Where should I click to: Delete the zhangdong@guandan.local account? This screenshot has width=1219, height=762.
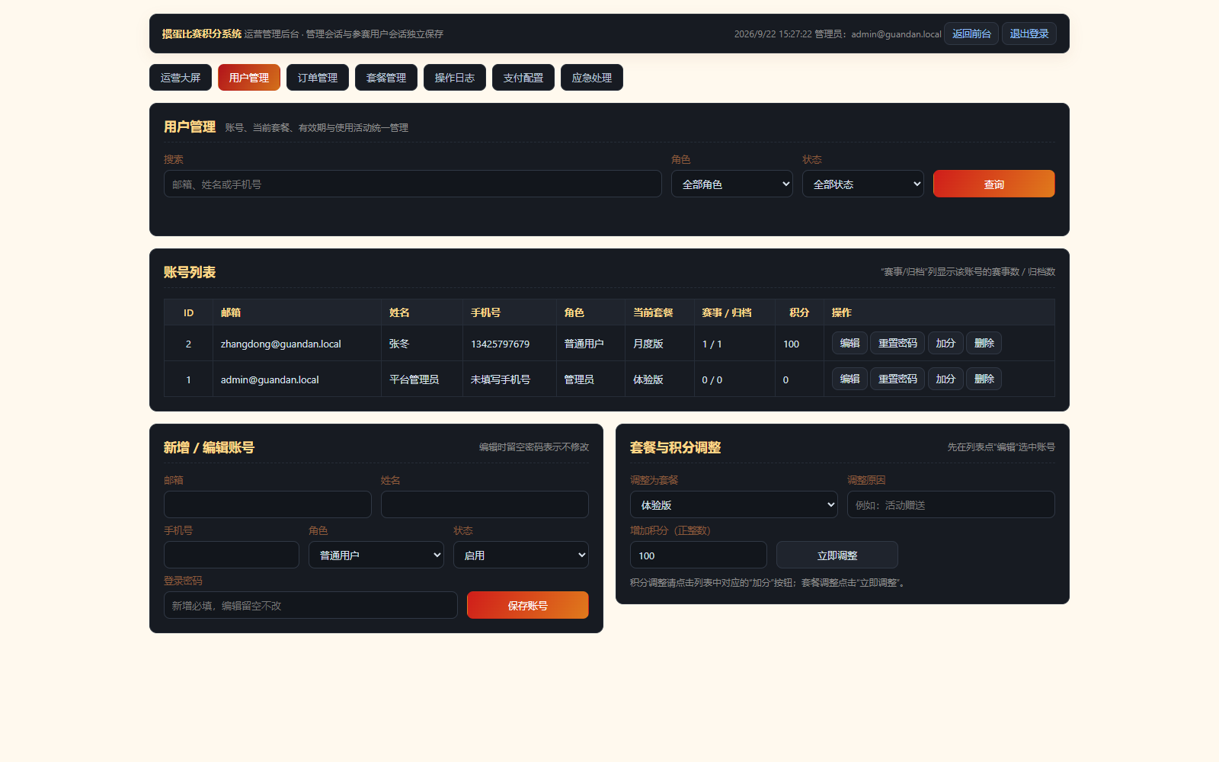pos(984,343)
